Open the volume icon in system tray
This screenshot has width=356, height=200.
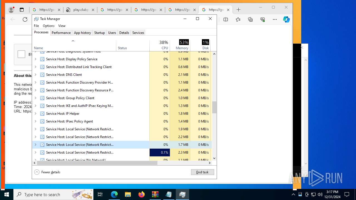(320, 194)
